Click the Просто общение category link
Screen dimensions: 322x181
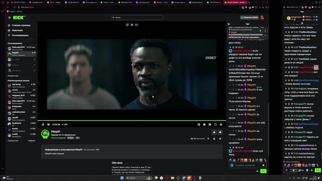tap(58, 138)
